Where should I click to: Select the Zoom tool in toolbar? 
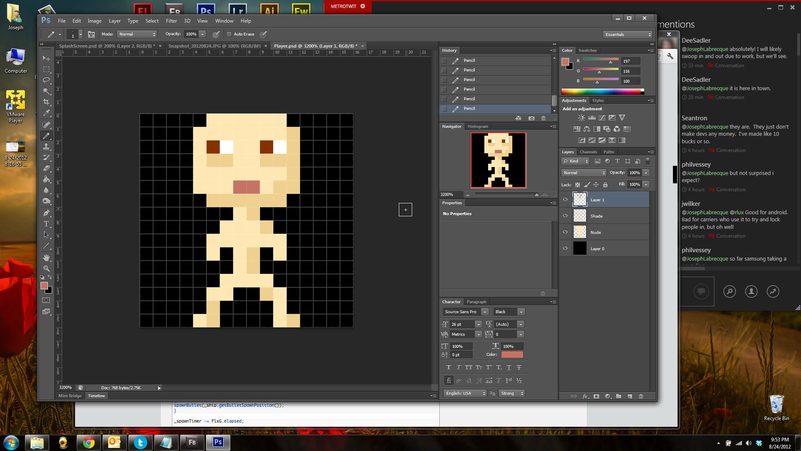click(x=47, y=269)
